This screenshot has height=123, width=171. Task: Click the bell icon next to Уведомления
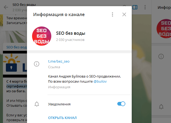click(37, 104)
